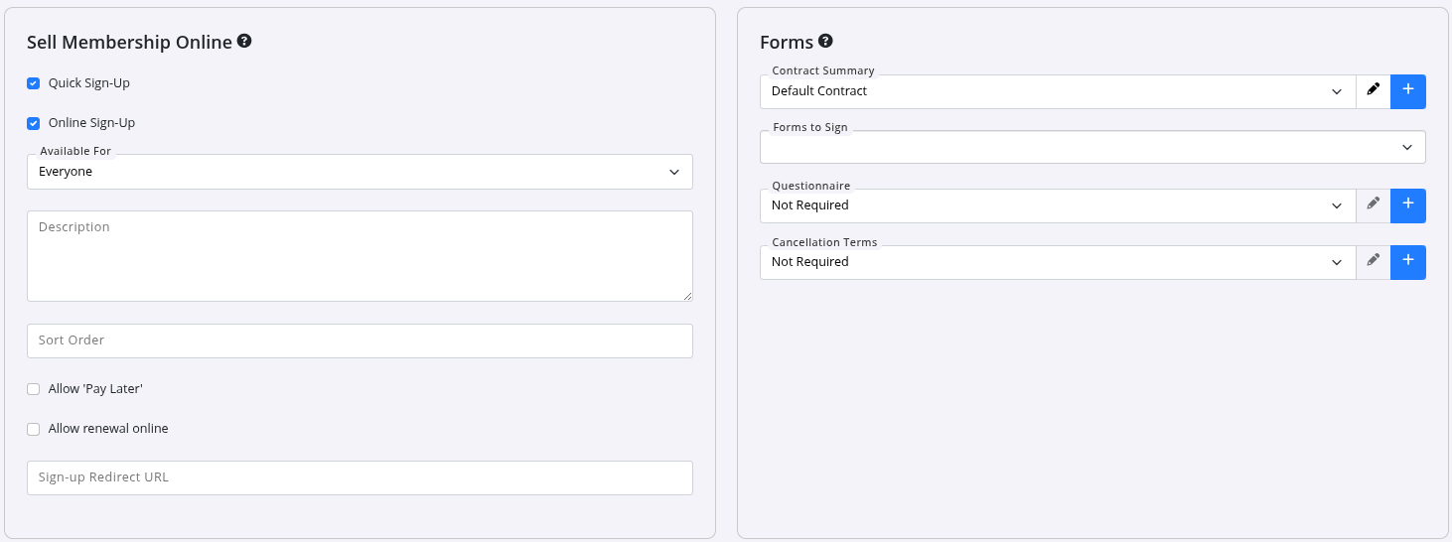
Task: Enable the Allow 'Pay Later' checkbox
Action: [x=34, y=389]
